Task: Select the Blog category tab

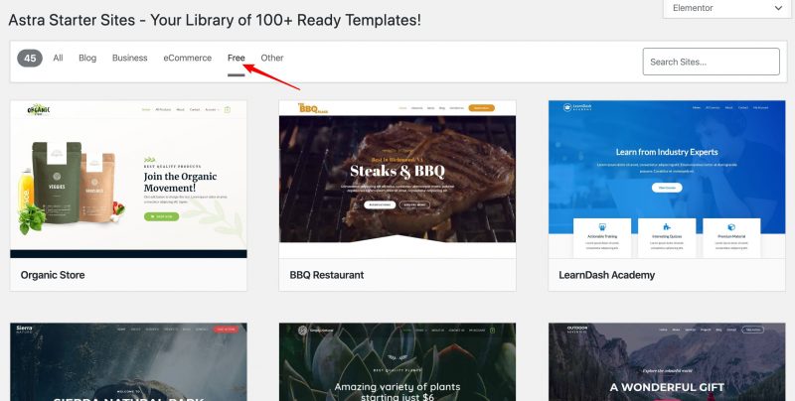Action: [x=87, y=59]
